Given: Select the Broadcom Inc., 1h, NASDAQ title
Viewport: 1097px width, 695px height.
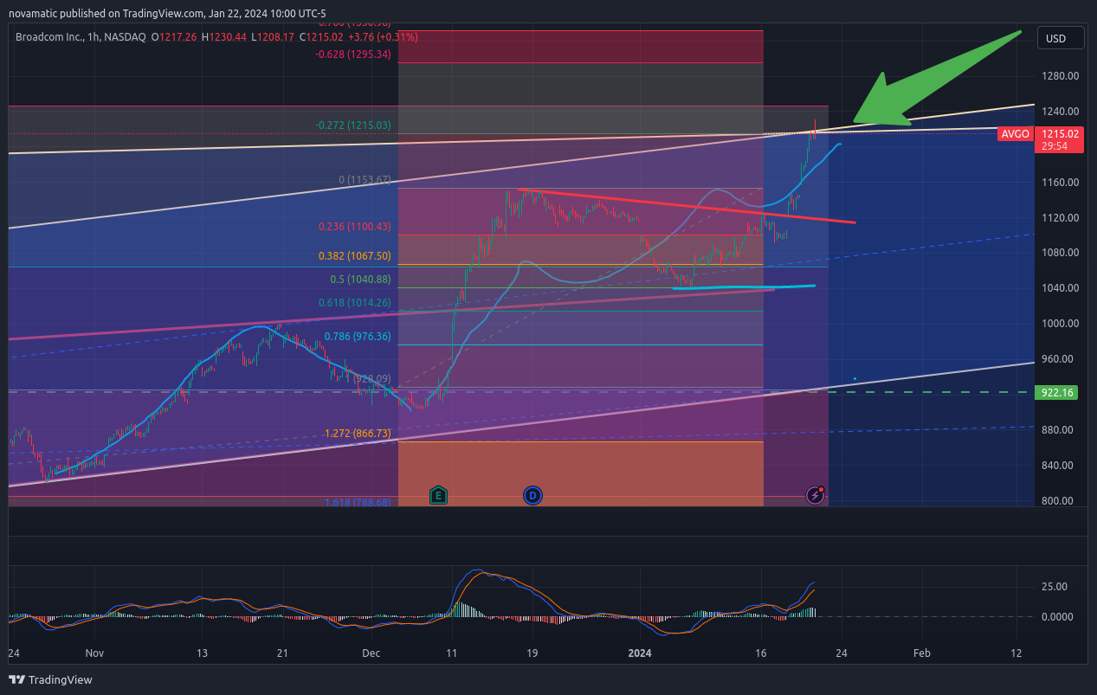Looking at the screenshot, I should click(x=81, y=36).
